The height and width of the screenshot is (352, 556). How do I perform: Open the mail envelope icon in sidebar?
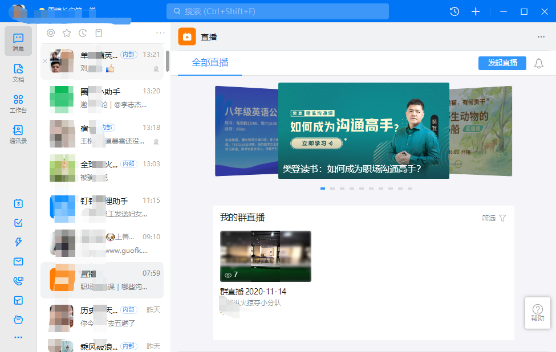18,261
